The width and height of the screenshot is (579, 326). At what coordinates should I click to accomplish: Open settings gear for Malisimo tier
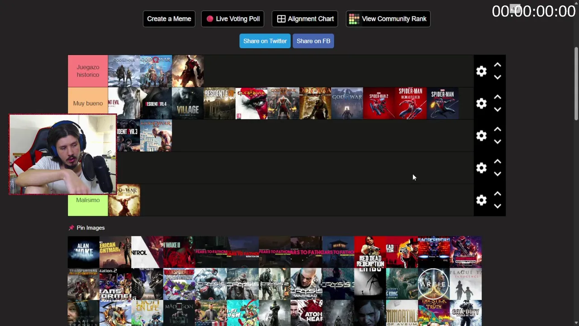481,200
